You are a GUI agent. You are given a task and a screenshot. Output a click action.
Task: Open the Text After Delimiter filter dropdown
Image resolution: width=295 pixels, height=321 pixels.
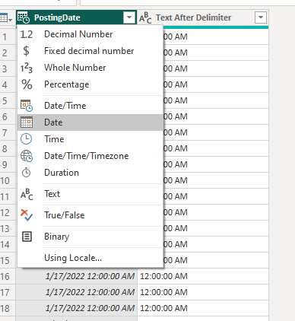pyautogui.click(x=261, y=17)
